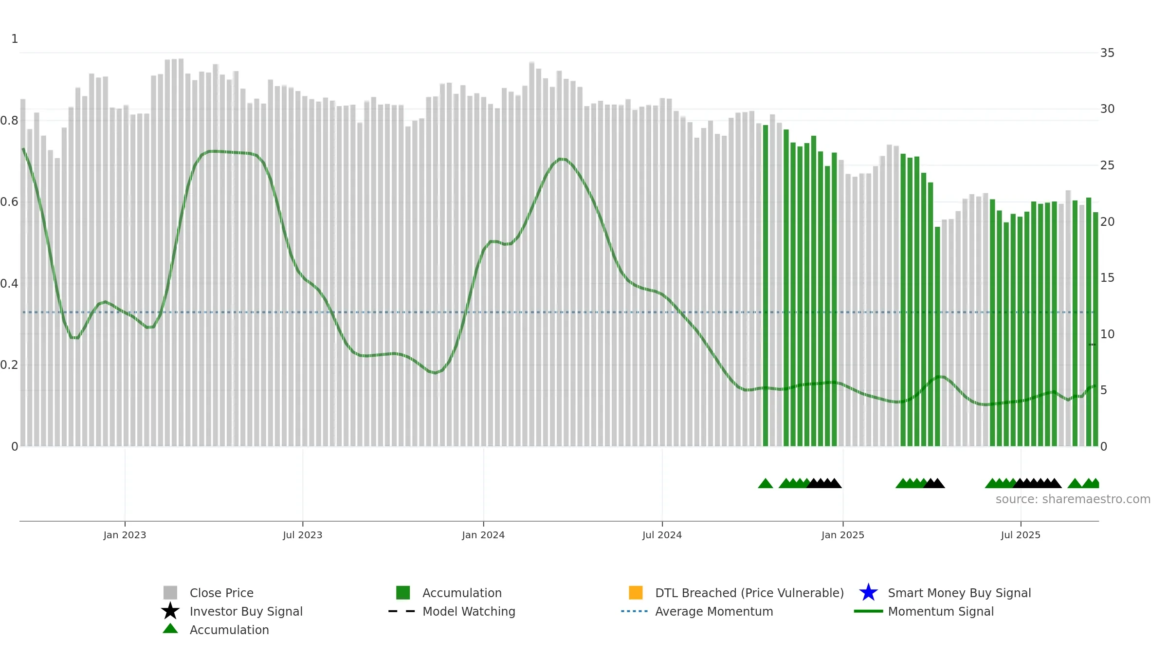Click the green Accumulation triangle legend icon
The width and height of the screenshot is (1168, 657).
(170, 628)
